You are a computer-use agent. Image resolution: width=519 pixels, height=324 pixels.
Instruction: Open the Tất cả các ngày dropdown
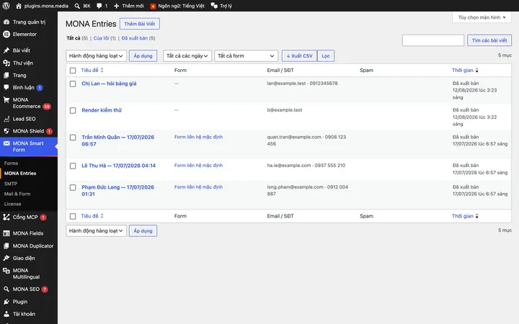[x=187, y=56]
